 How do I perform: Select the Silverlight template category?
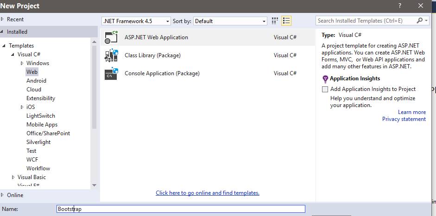click(38, 142)
